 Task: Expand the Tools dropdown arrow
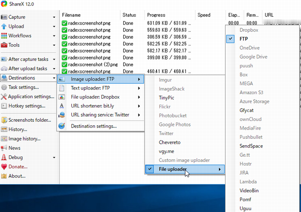click(x=54, y=45)
